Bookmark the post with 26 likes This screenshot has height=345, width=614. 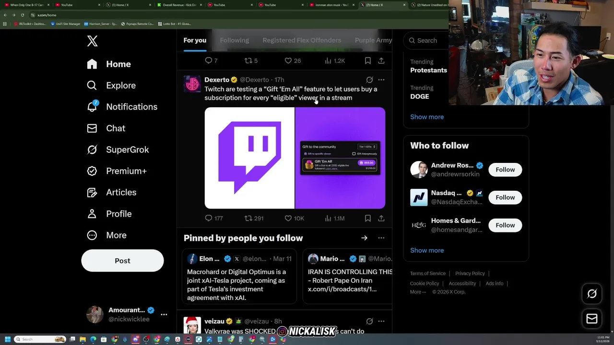[x=367, y=61]
